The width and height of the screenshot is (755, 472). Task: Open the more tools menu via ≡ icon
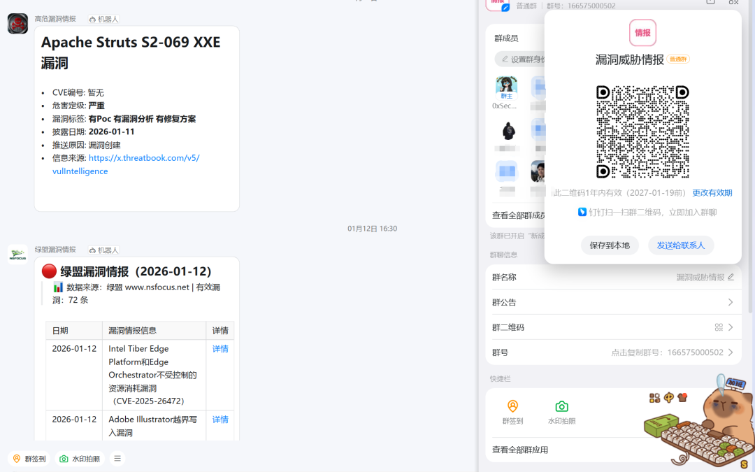click(117, 458)
